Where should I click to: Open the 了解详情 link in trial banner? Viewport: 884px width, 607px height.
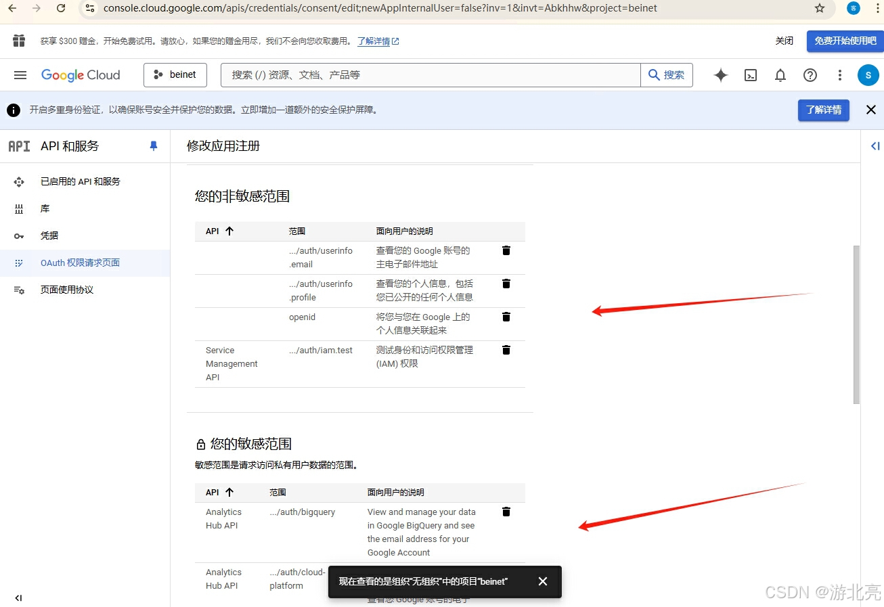(378, 41)
